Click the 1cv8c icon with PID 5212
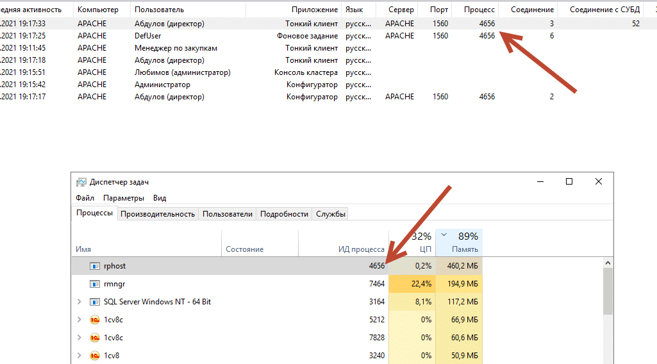The image size is (657, 364). pyautogui.click(x=95, y=320)
